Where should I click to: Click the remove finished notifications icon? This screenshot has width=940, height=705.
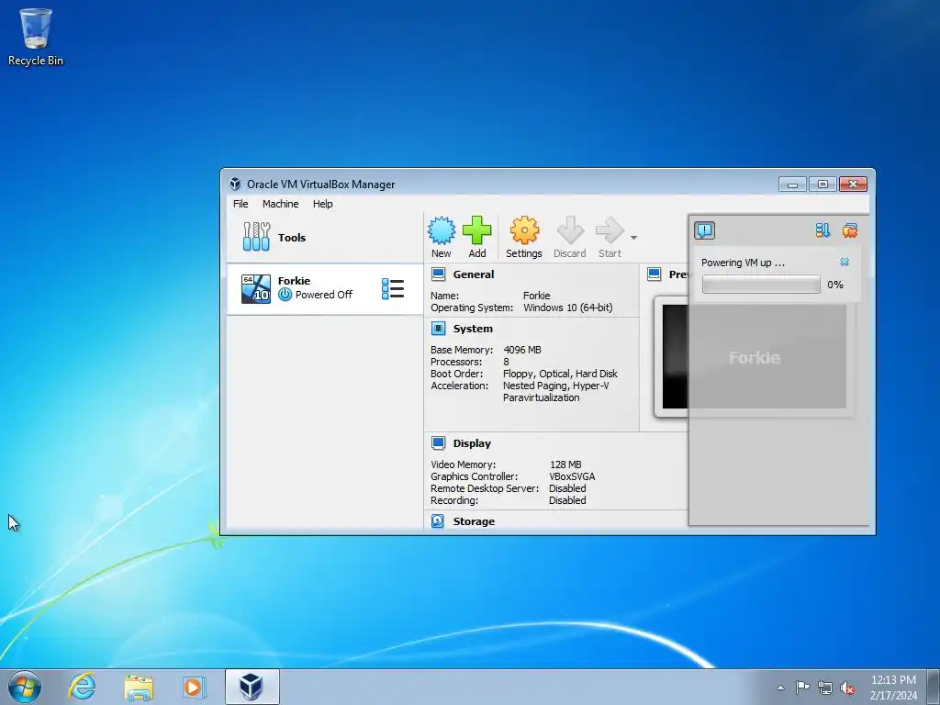[849, 230]
